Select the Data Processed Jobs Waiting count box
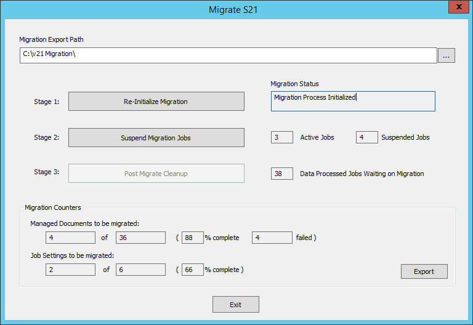This screenshot has width=473, height=325. click(x=281, y=174)
